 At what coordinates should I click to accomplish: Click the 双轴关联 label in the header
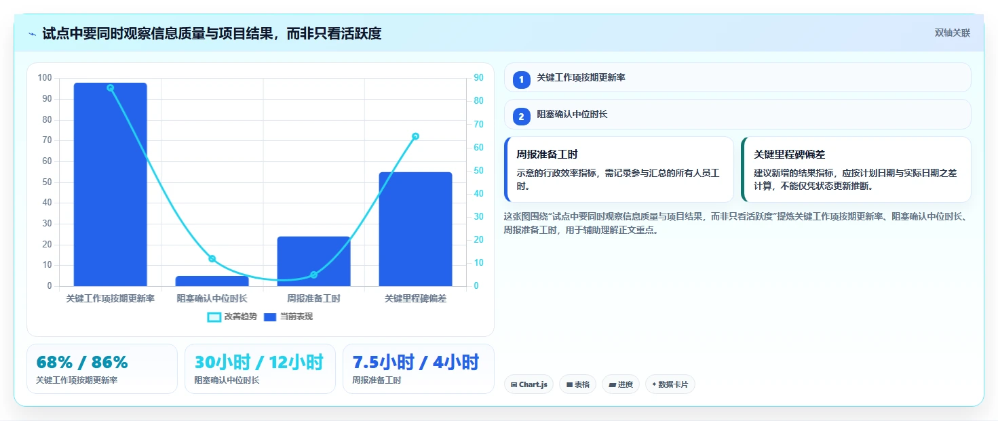tap(953, 33)
